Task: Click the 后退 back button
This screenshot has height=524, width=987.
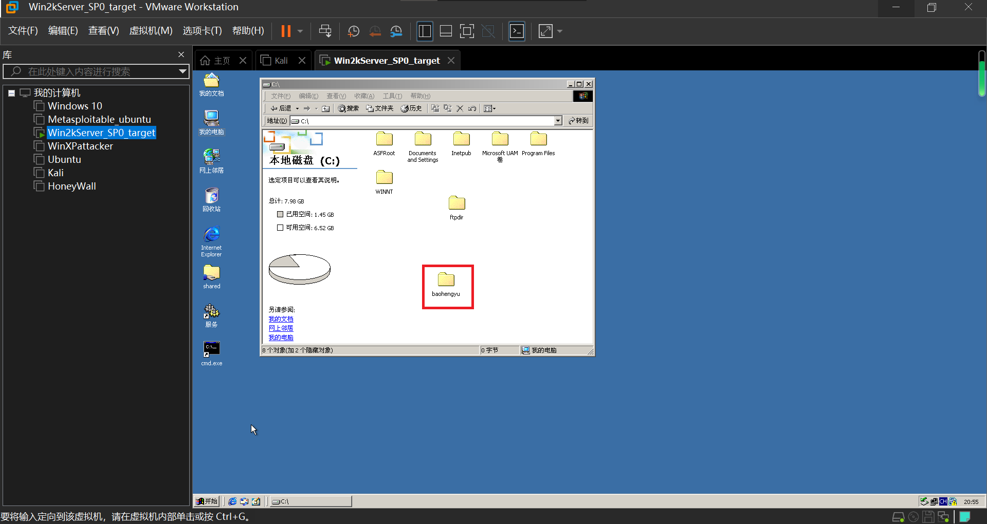Action: (x=281, y=108)
